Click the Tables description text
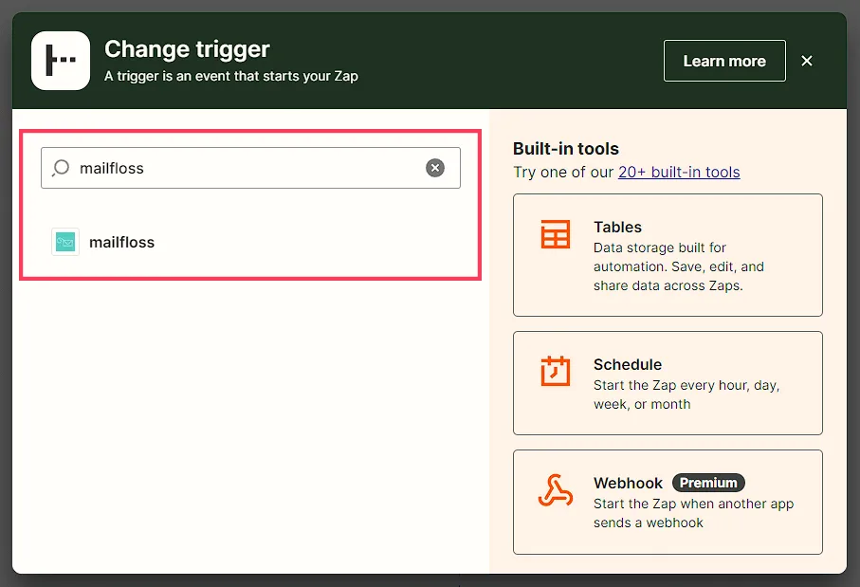 coord(679,266)
